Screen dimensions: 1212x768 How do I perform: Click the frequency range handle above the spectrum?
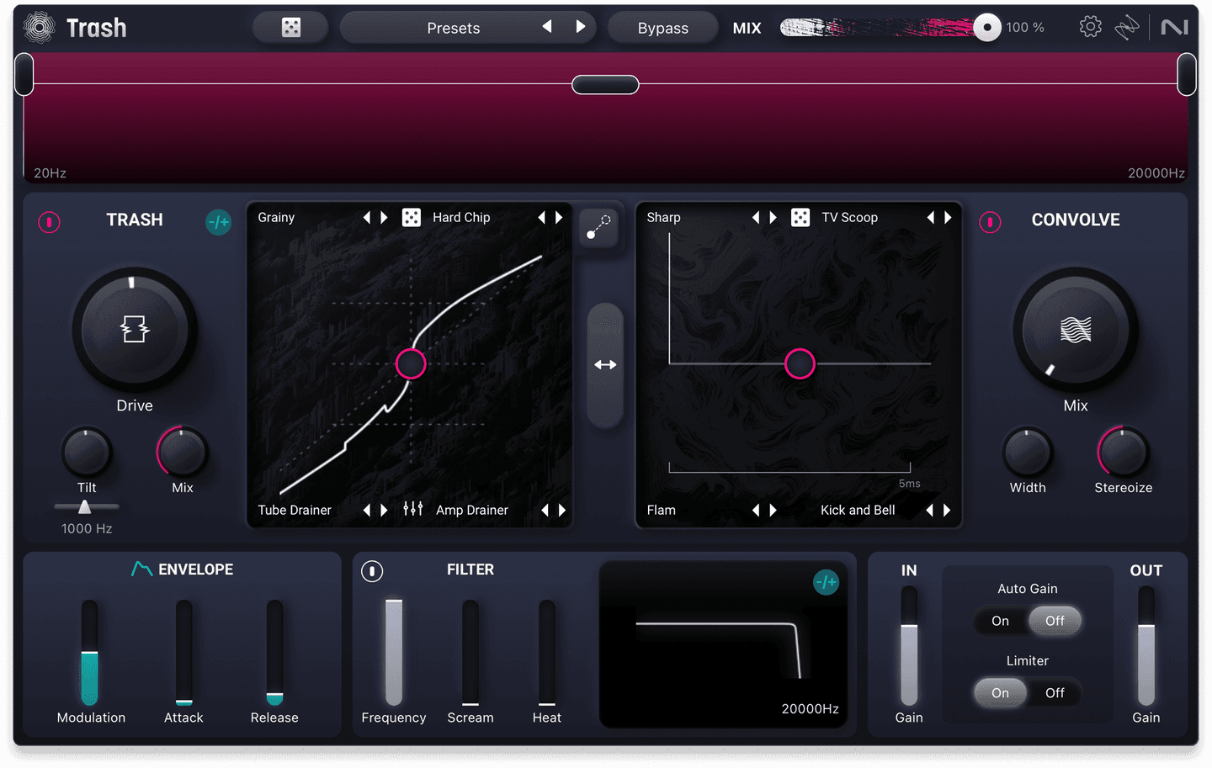[x=605, y=84]
